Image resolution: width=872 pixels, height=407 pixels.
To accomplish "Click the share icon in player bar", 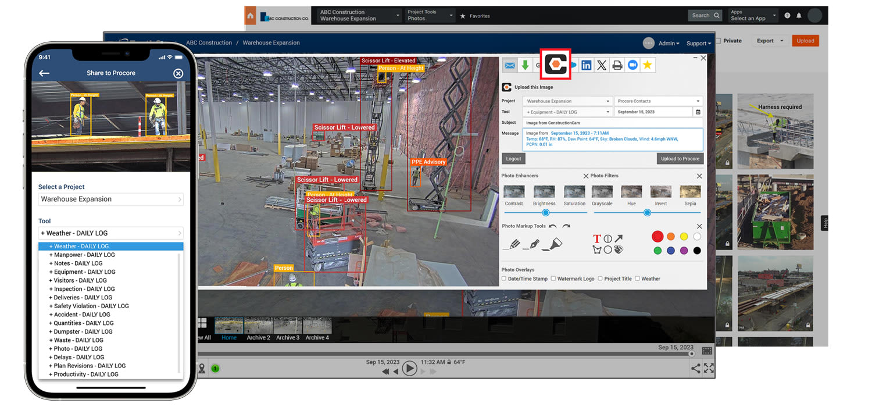I will tap(695, 368).
